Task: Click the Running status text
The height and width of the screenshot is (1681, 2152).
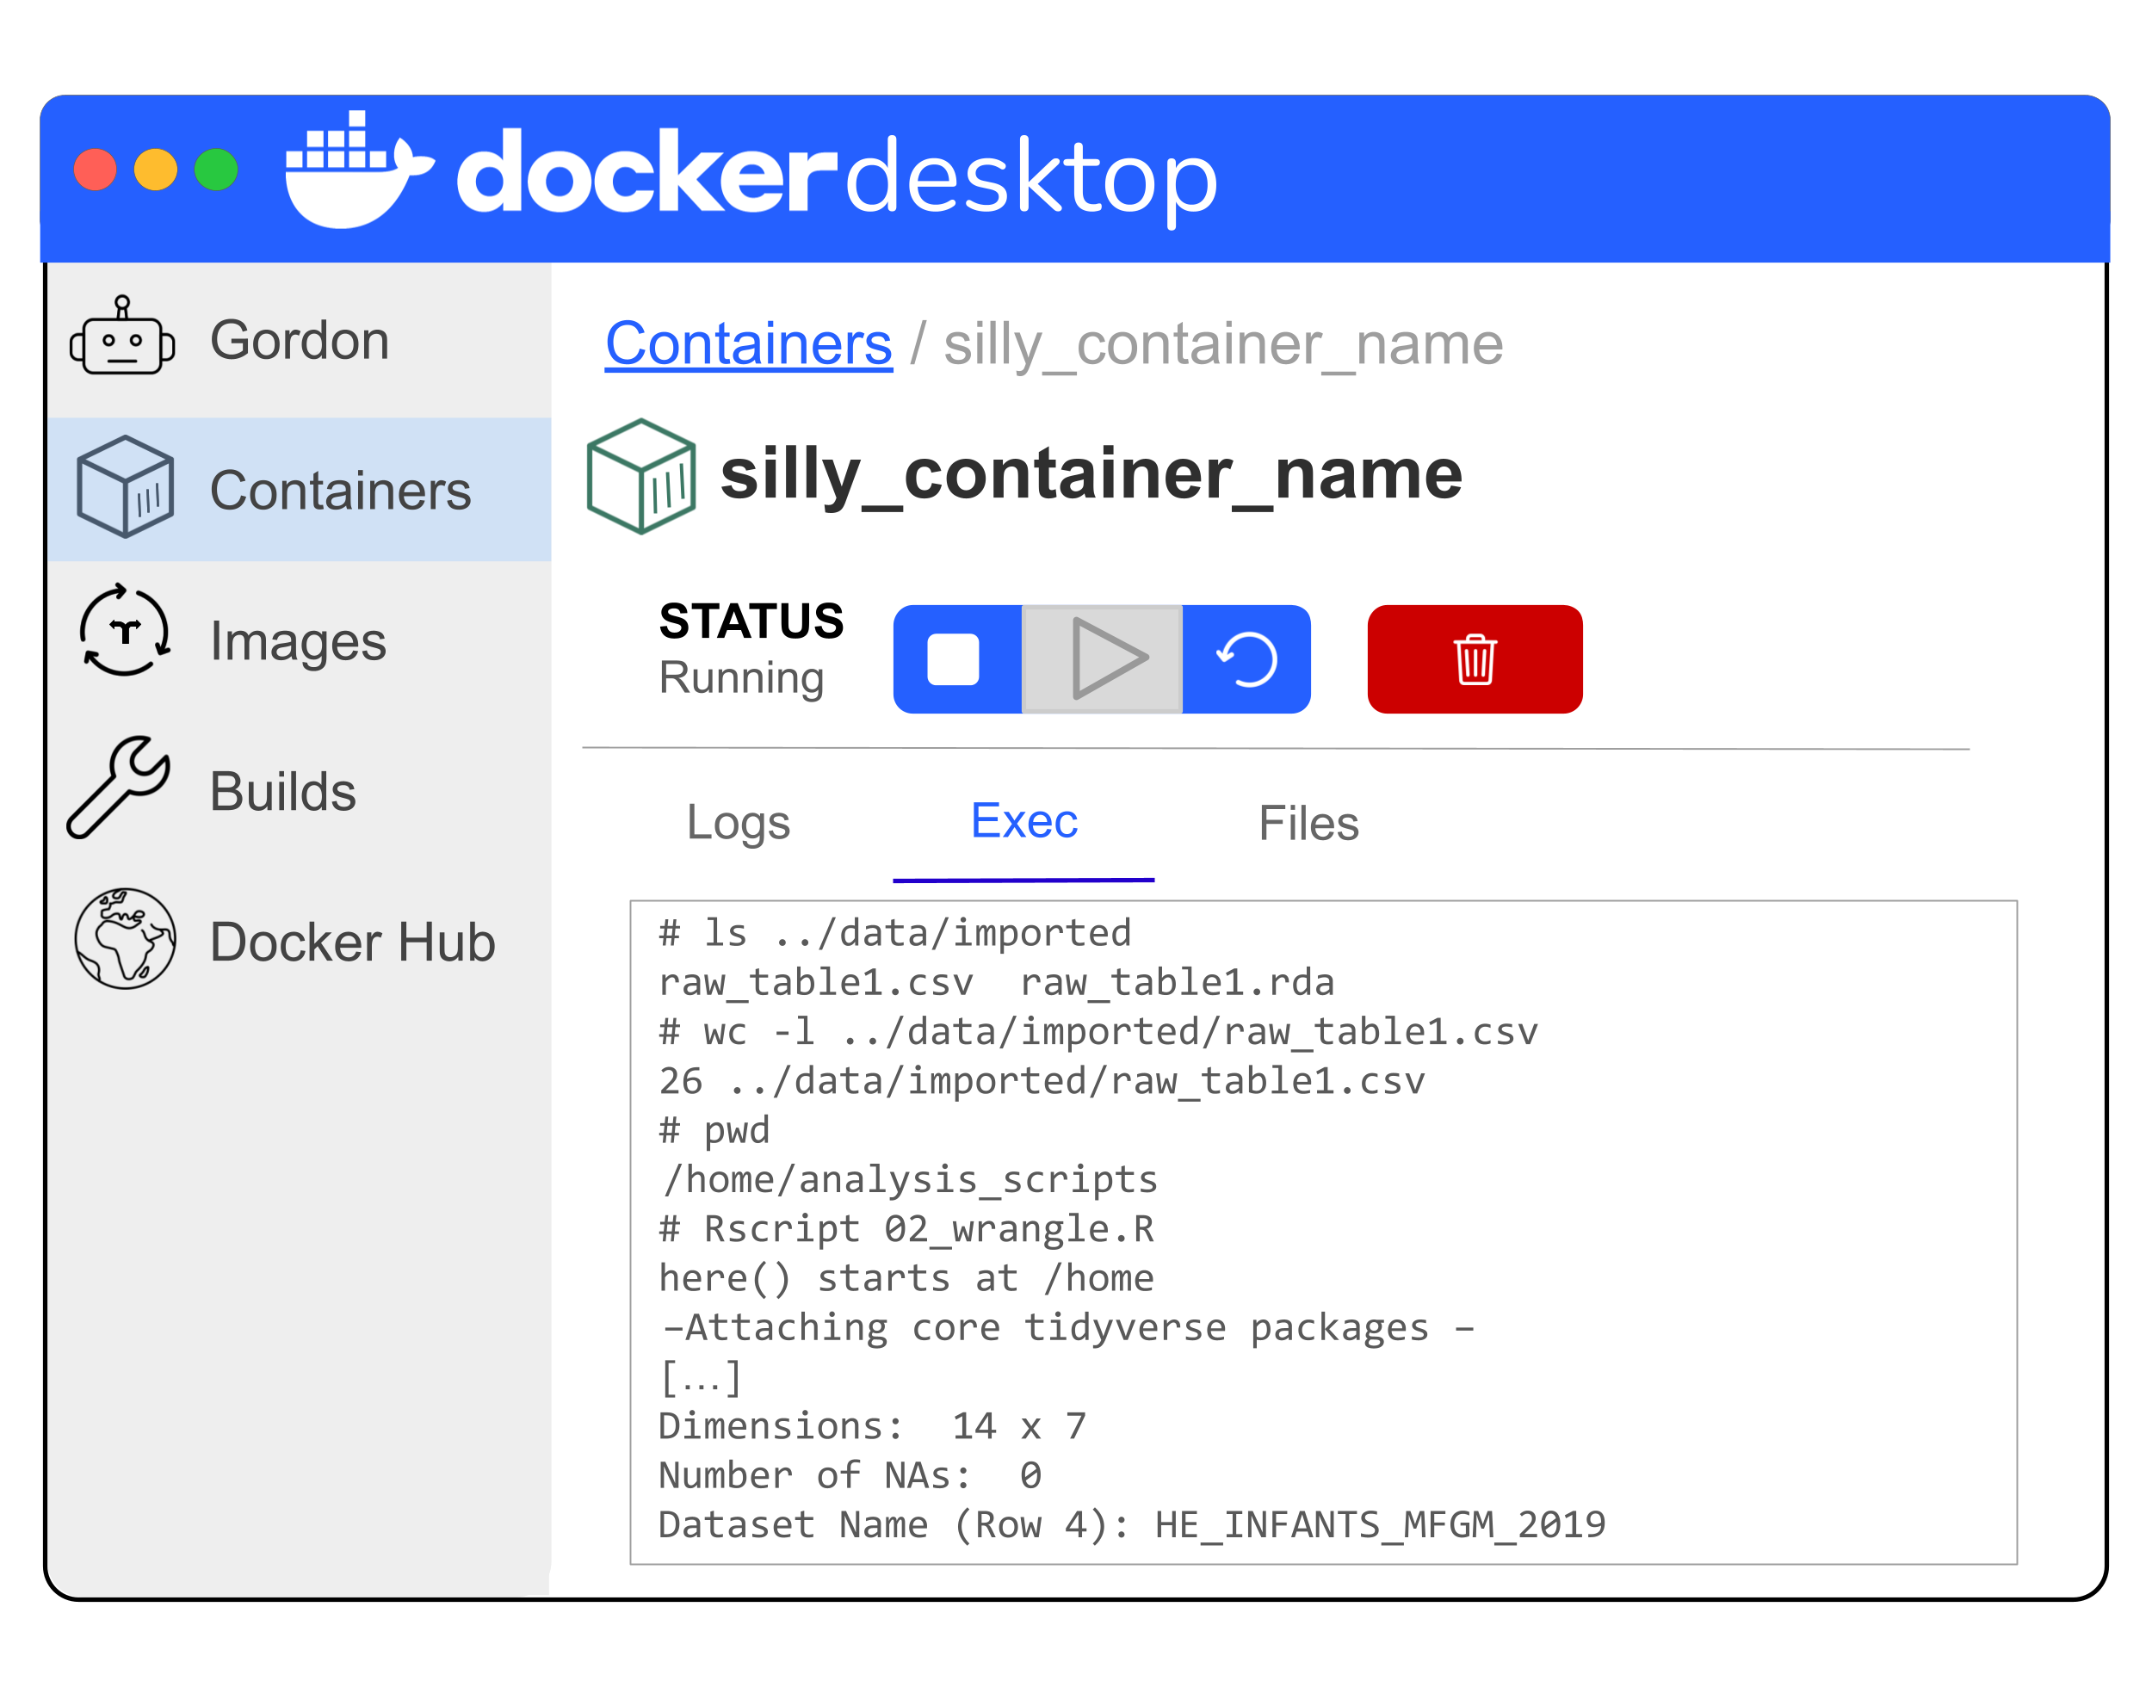Action: (x=741, y=678)
